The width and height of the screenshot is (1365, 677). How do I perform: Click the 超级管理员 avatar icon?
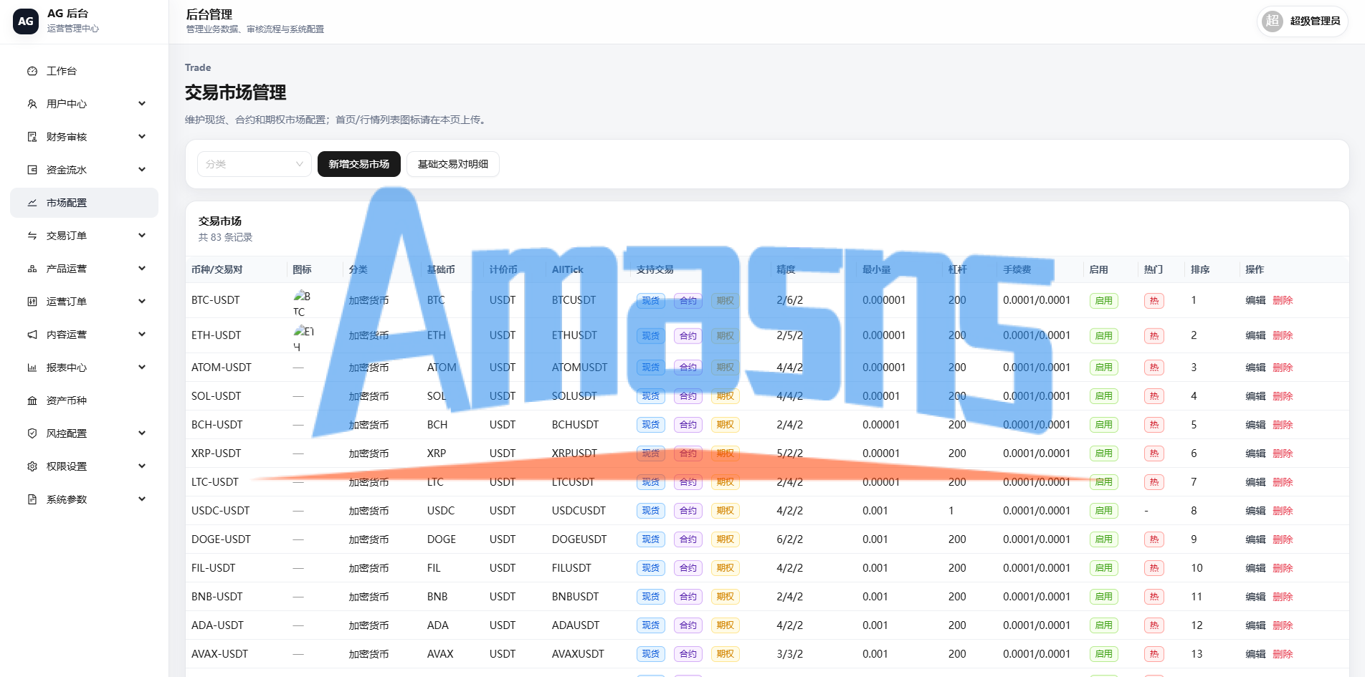click(x=1273, y=21)
